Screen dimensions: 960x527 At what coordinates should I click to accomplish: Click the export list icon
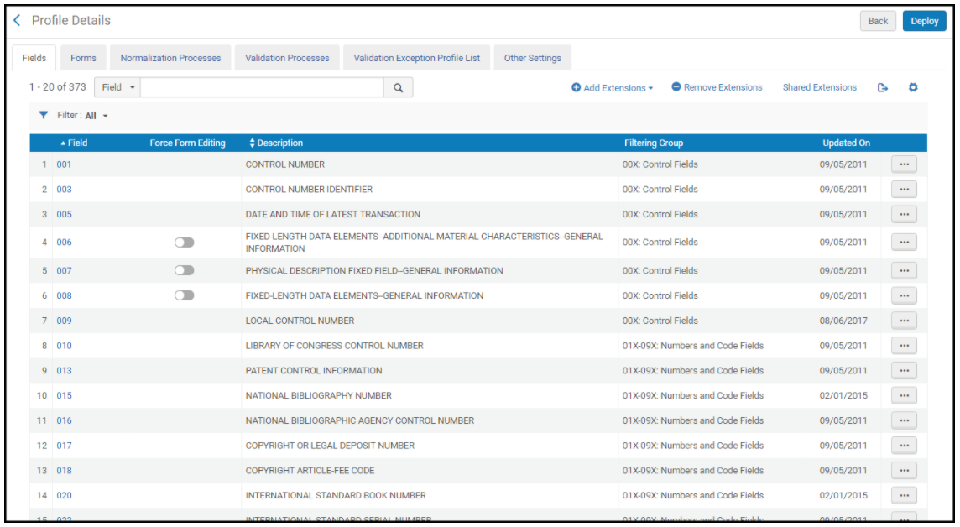click(x=882, y=87)
